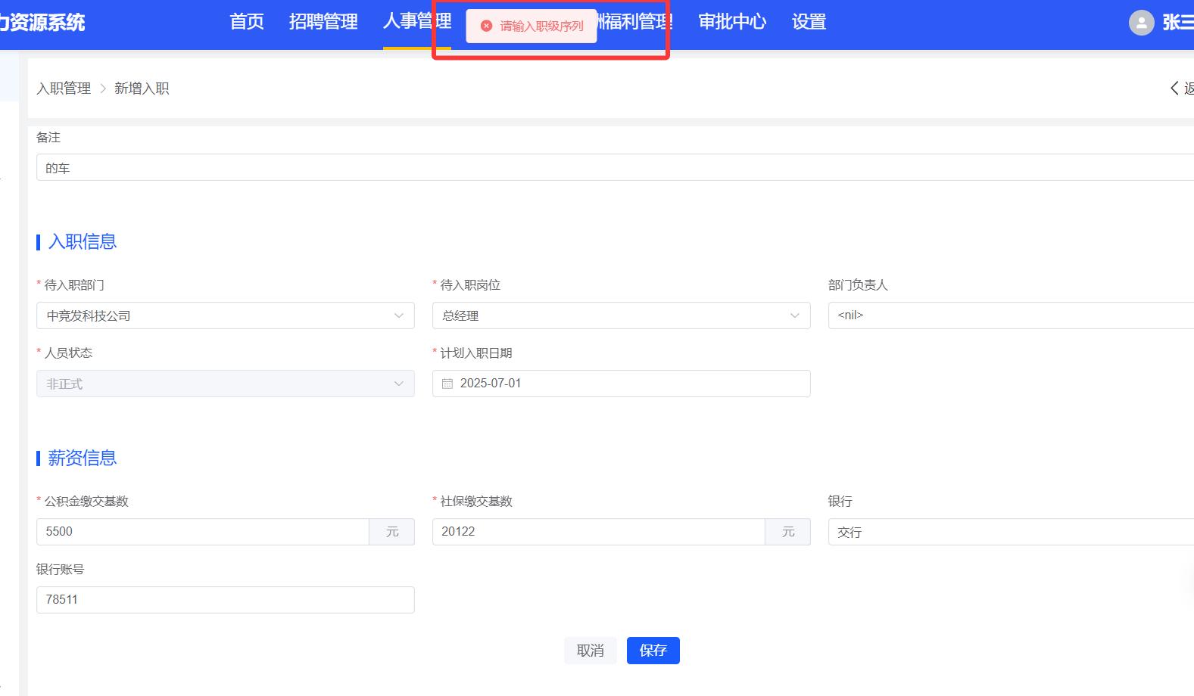Open the 首页 menu
This screenshot has width=1194, height=696.
[247, 22]
